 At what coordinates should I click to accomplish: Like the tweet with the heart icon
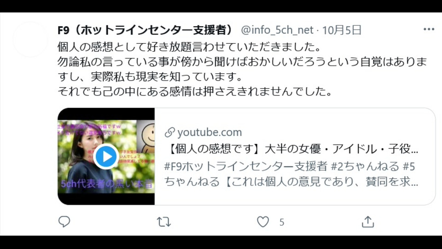[x=263, y=222]
